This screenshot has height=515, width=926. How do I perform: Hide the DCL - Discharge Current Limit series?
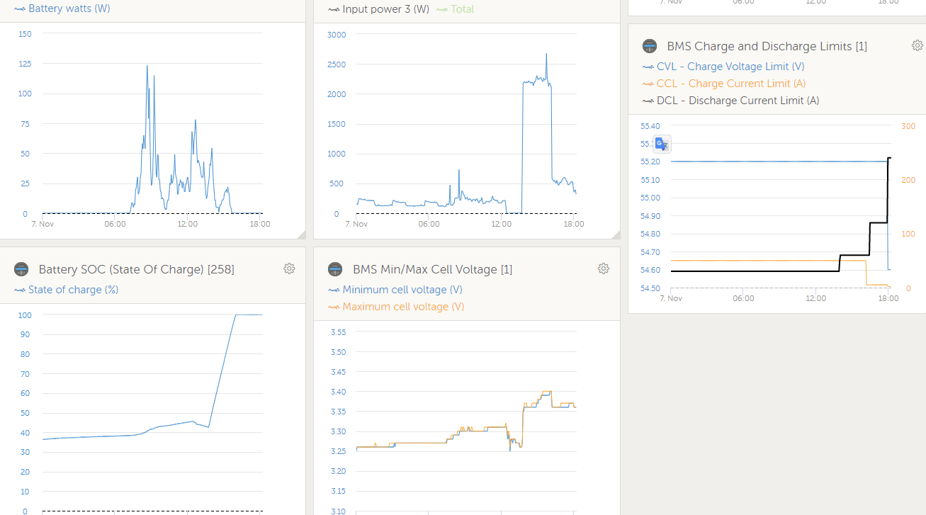pyautogui.click(x=738, y=101)
